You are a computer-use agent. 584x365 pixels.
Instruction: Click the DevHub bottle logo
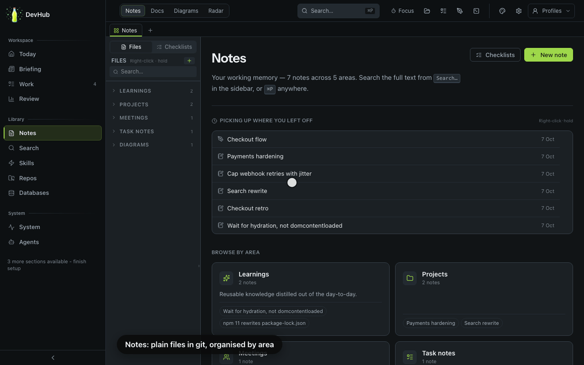14,14
